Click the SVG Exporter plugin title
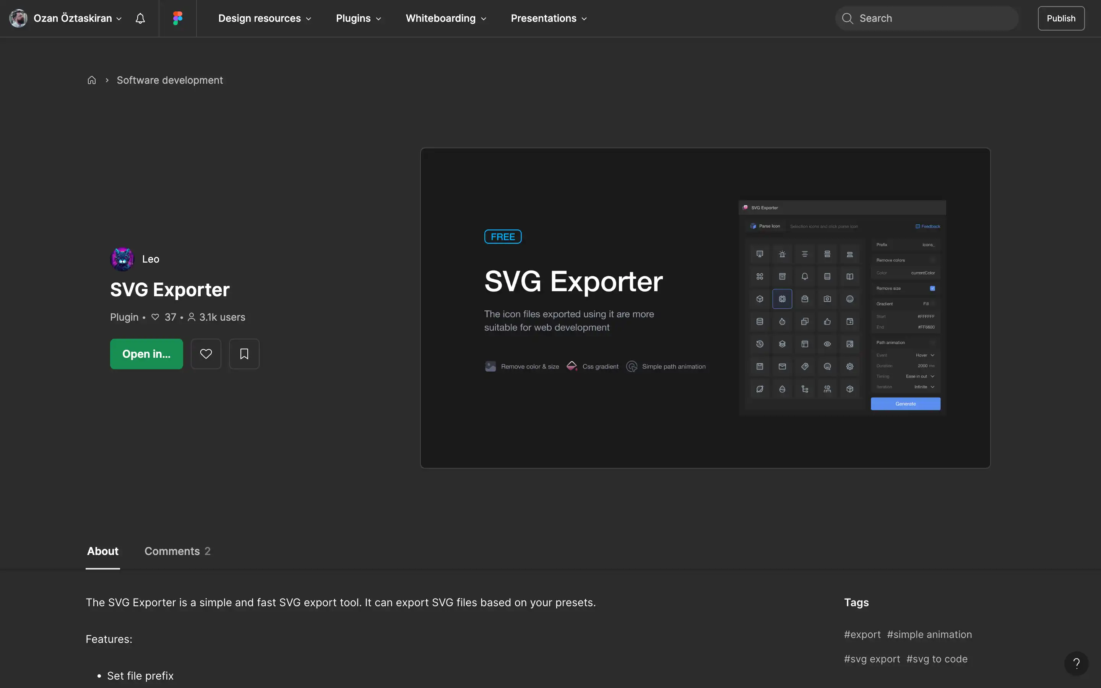Image resolution: width=1101 pixels, height=688 pixels. pyautogui.click(x=170, y=289)
